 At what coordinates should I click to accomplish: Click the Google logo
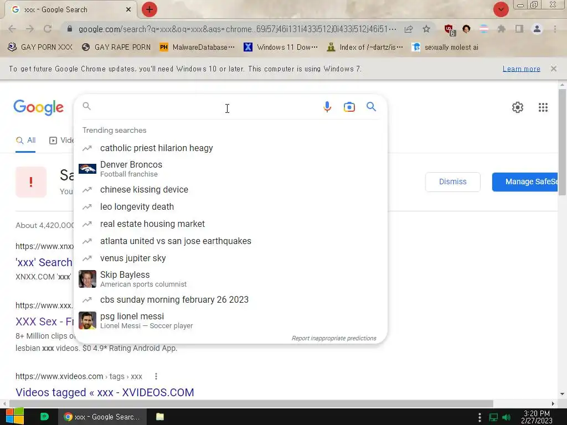tap(38, 107)
